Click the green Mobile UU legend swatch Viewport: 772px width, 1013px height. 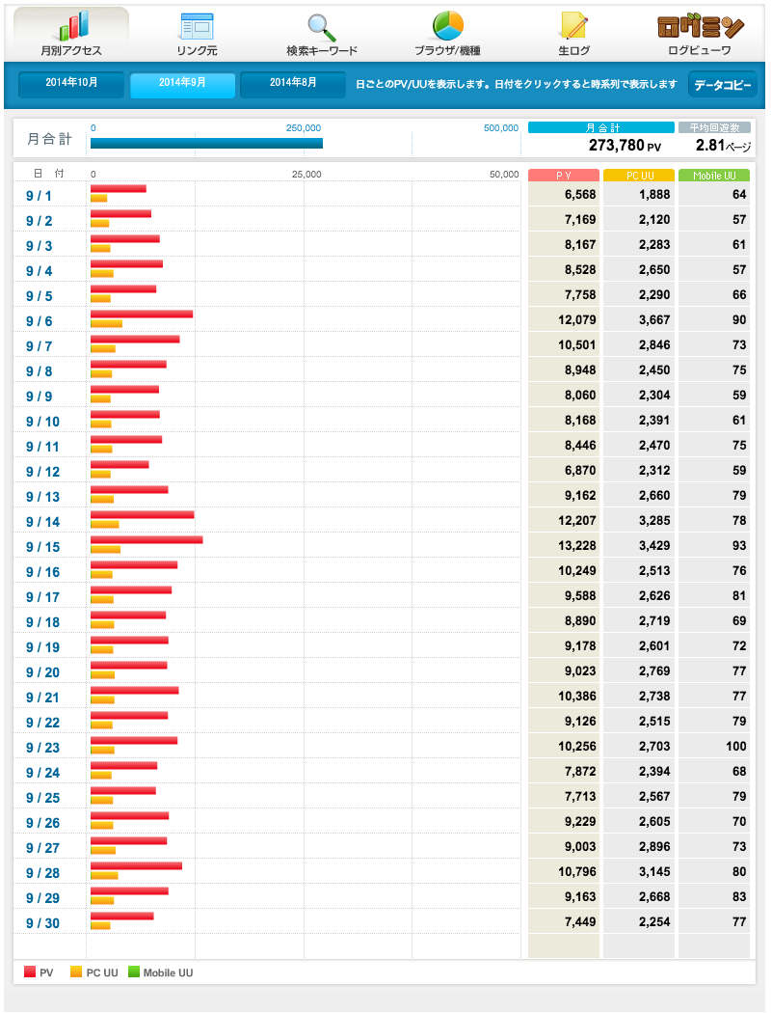point(134,972)
